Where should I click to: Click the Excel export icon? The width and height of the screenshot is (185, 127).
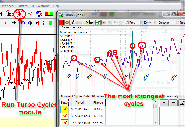[x=97, y=22]
